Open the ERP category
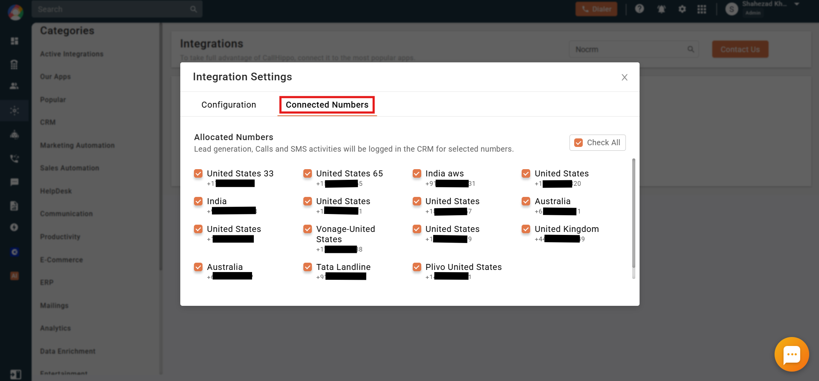 47,282
